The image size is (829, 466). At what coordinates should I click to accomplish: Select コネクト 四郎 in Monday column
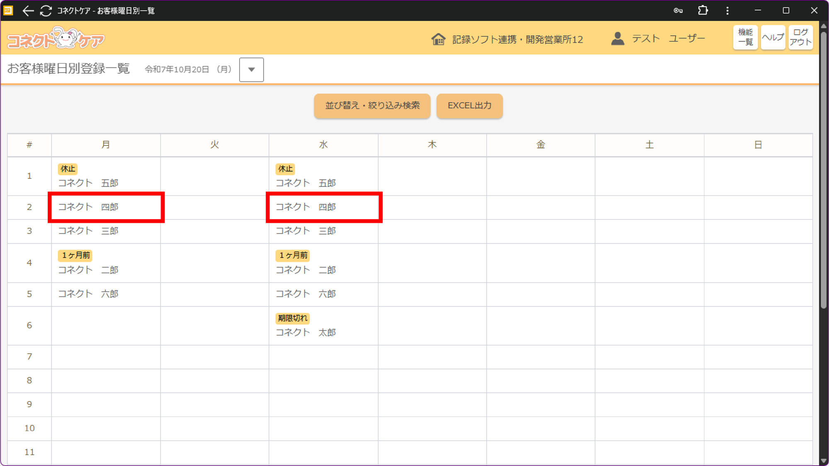88,207
